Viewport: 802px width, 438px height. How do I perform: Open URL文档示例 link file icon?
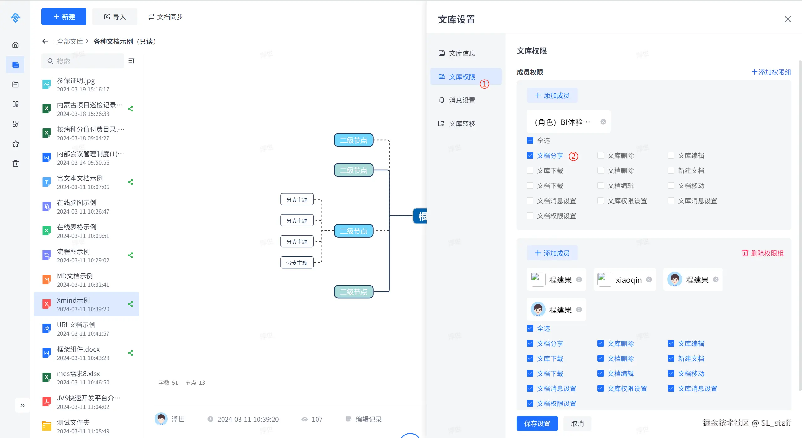coord(47,328)
